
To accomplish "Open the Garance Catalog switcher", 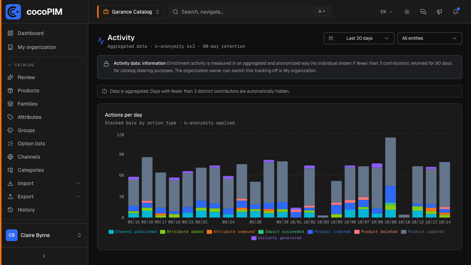I will tap(131, 12).
